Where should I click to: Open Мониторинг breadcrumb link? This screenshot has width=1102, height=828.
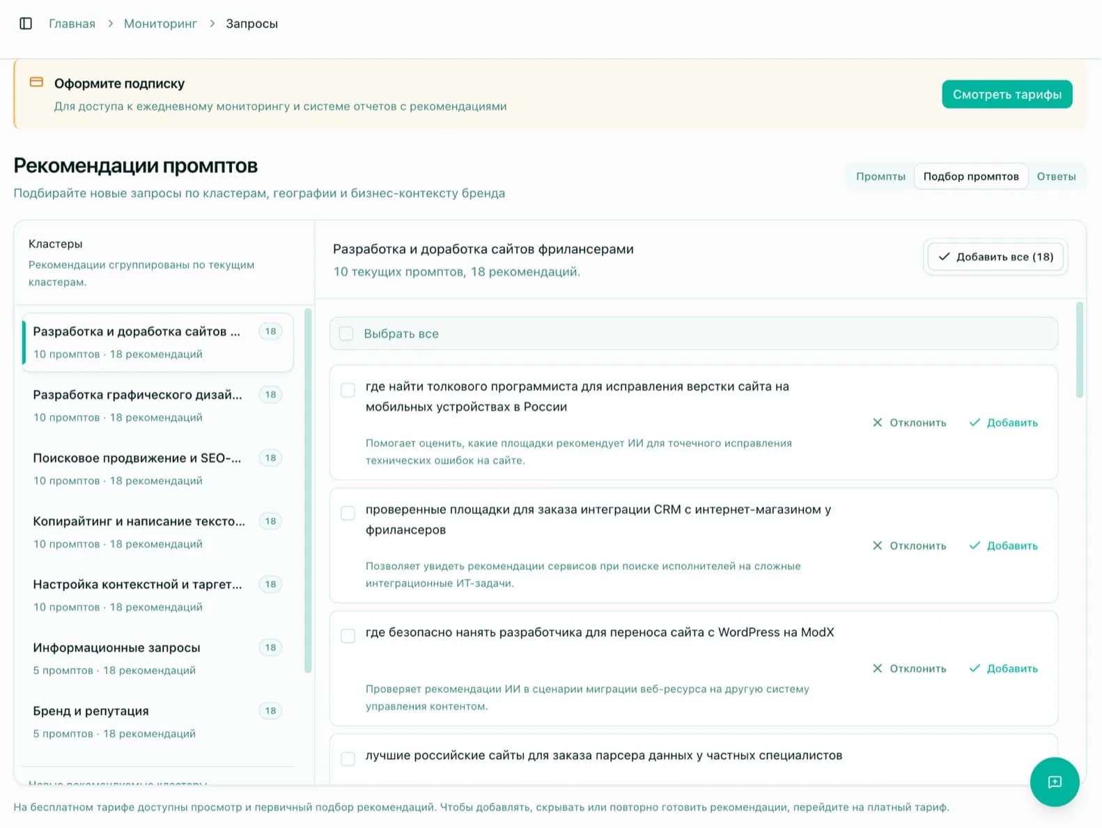tap(160, 24)
